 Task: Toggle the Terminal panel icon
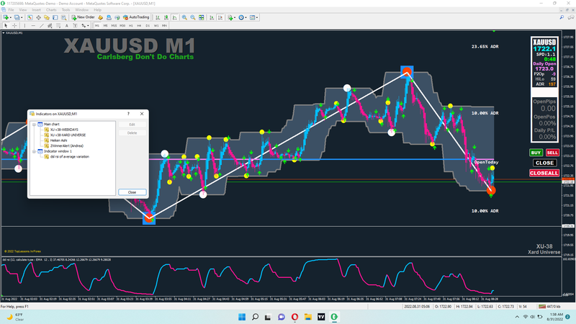tap(55, 17)
